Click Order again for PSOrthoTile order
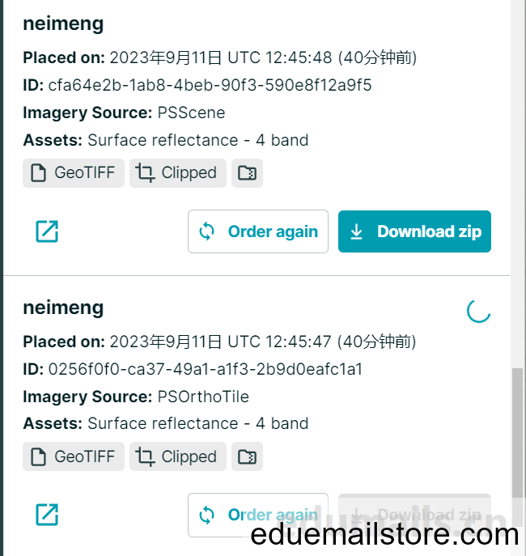 point(258,515)
